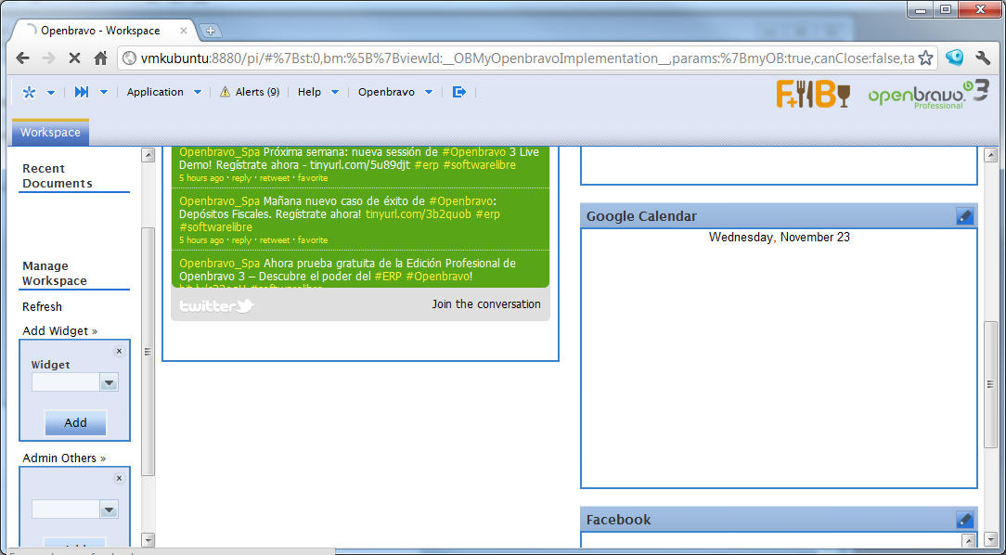Open tinyurl.com/3b2quob link
Image resolution: width=1006 pixels, height=555 pixels.
tap(419, 213)
